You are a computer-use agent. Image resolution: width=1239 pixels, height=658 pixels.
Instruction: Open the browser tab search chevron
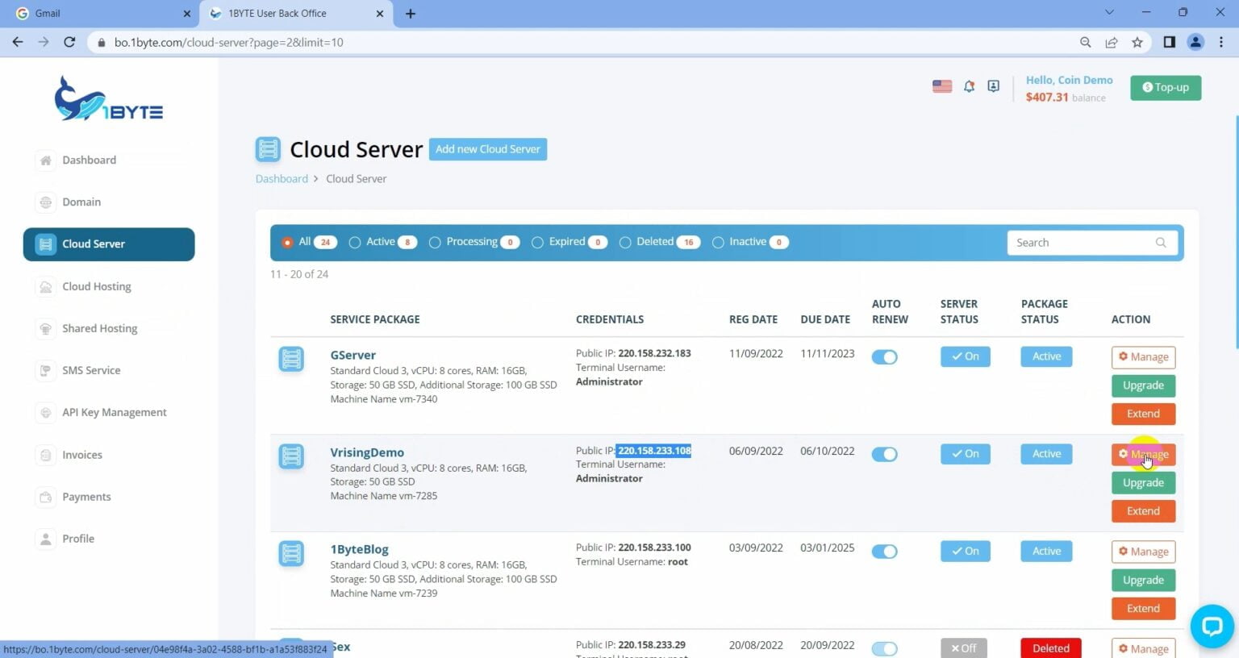(1109, 13)
